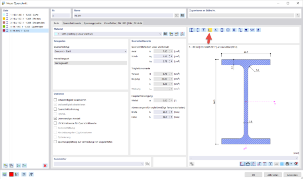Create new material icon next to Material

pyautogui.click(x=171, y=34)
